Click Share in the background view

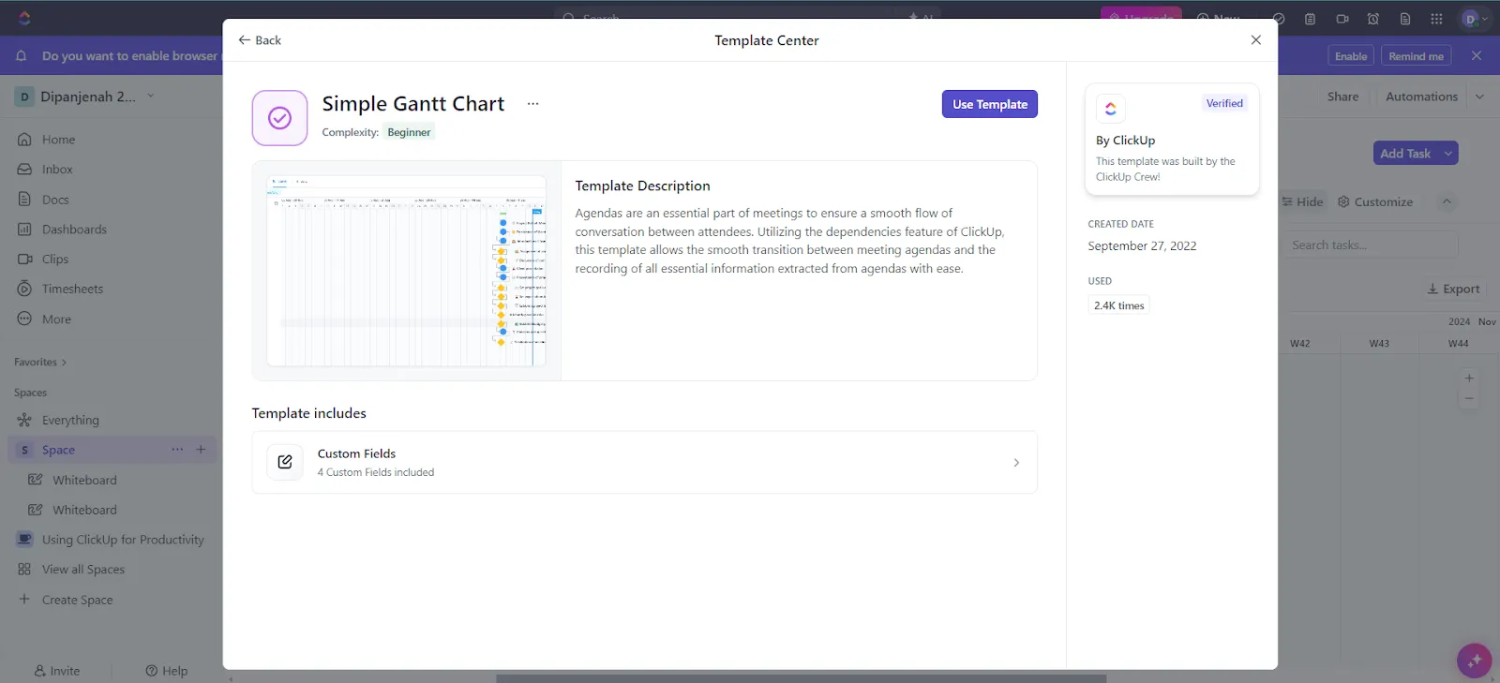[1342, 97]
